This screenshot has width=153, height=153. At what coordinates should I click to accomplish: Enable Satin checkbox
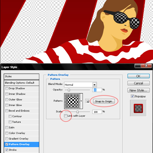click(x=7, y=127)
